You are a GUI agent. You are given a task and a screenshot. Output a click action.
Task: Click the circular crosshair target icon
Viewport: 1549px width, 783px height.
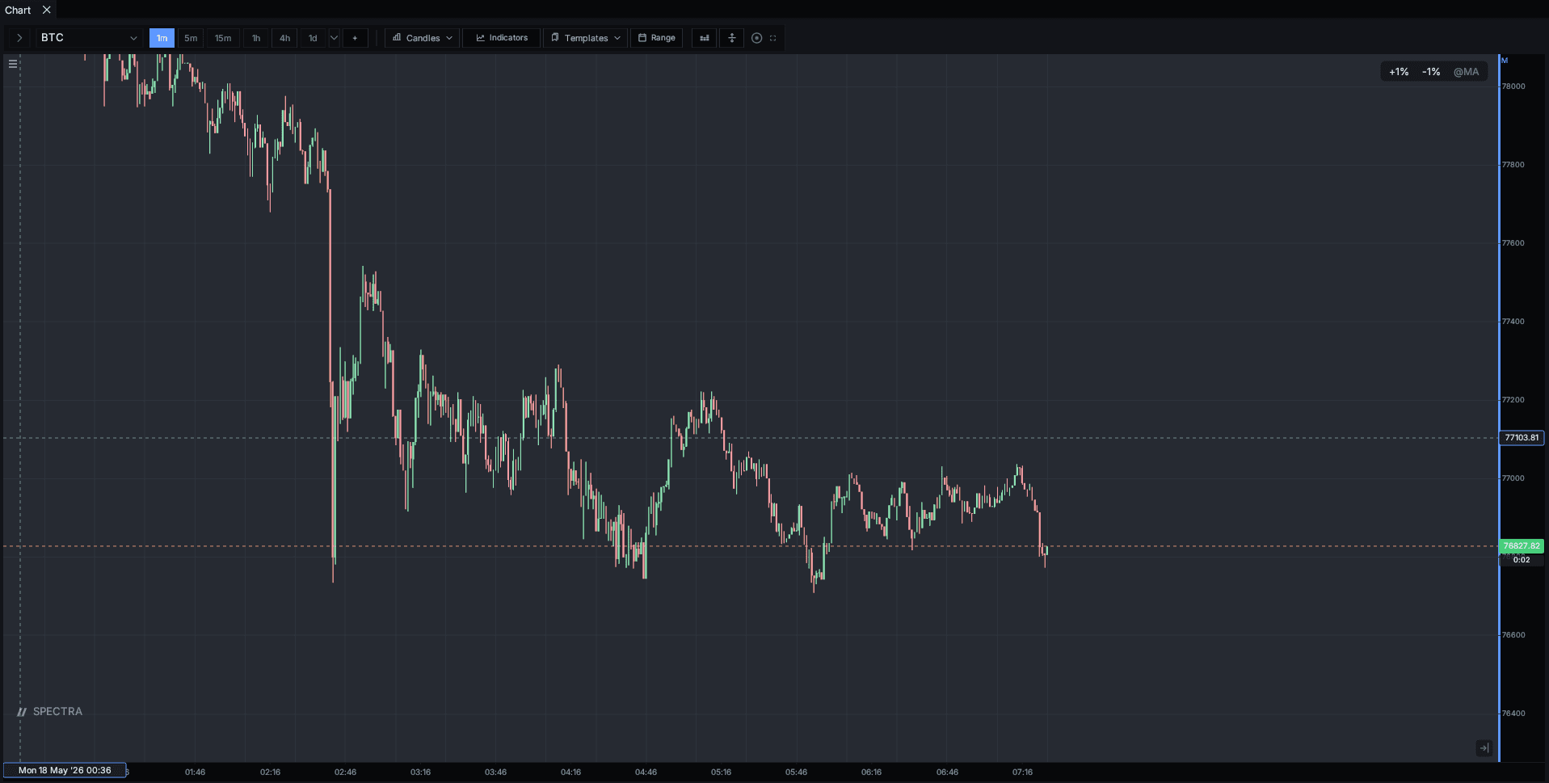pos(757,38)
